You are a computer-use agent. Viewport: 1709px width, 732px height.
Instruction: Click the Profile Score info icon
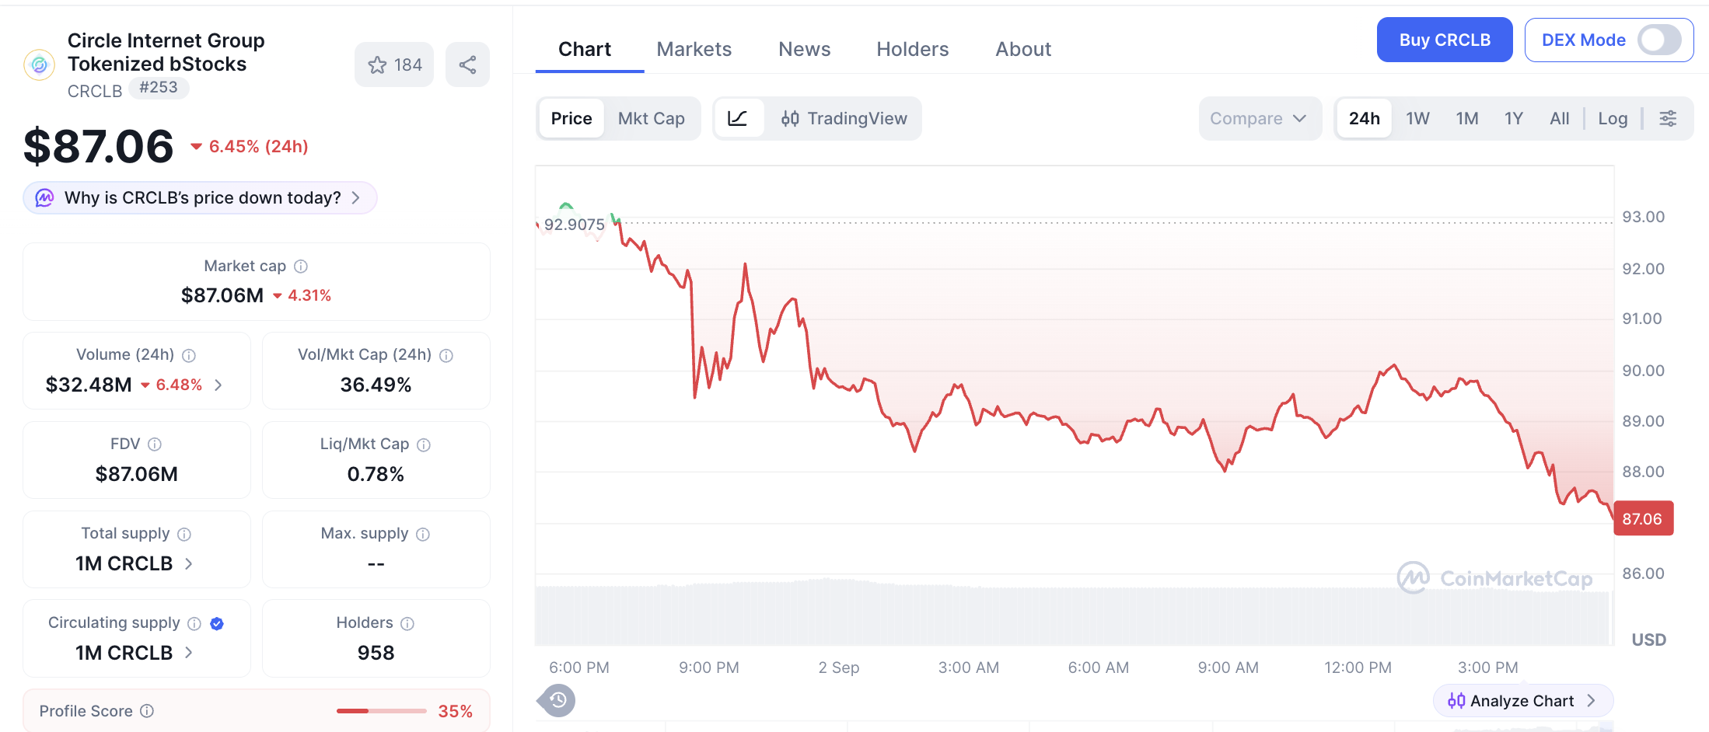point(147,711)
